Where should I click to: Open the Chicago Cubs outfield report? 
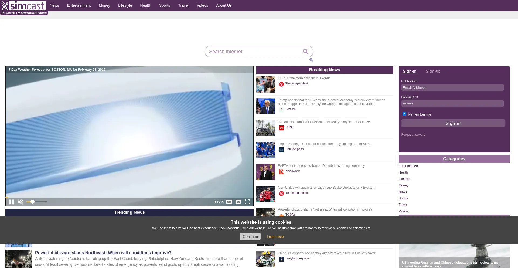coord(326,144)
